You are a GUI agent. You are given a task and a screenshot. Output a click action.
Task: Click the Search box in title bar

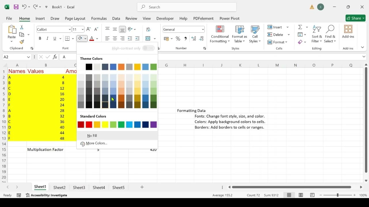point(187,7)
